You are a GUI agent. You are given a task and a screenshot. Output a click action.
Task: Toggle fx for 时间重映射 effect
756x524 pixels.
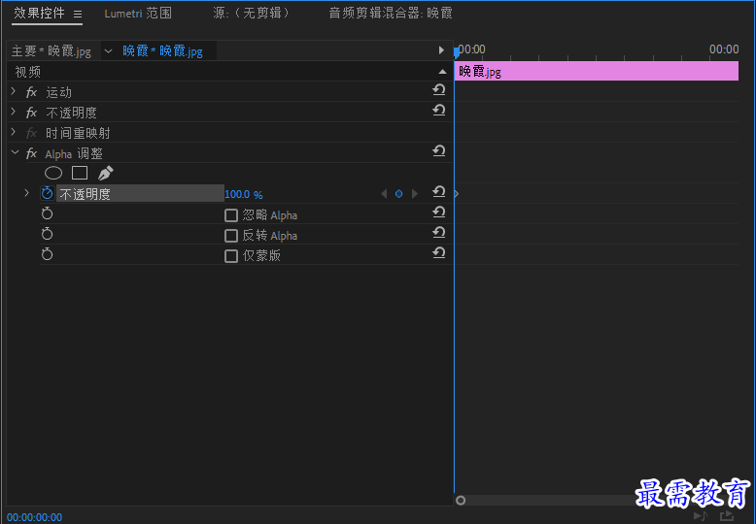pyautogui.click(x=31, y=133)
